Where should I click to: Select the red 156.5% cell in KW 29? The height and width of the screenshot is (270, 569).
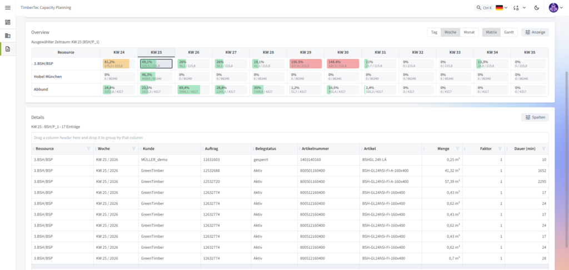pos(306,64)
